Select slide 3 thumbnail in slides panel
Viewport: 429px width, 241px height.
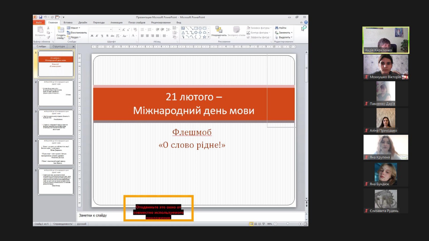56,123
